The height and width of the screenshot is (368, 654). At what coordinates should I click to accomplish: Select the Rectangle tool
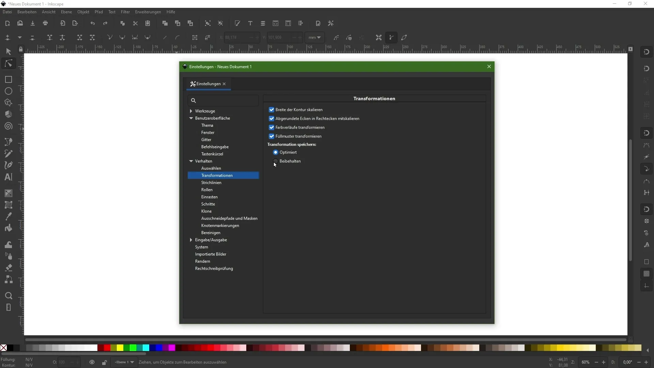point(9,79)
